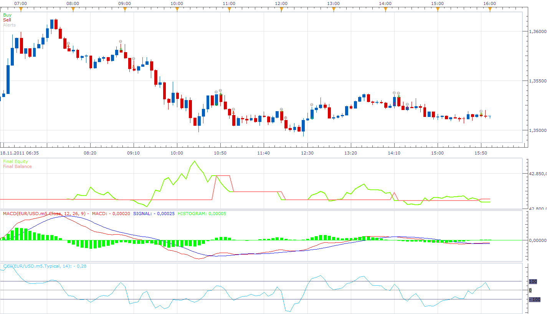Click the alert marker above the 11:45 candle
Viewport: 547px width, 314px height.
pyautogui.click(x=281, y=109)
